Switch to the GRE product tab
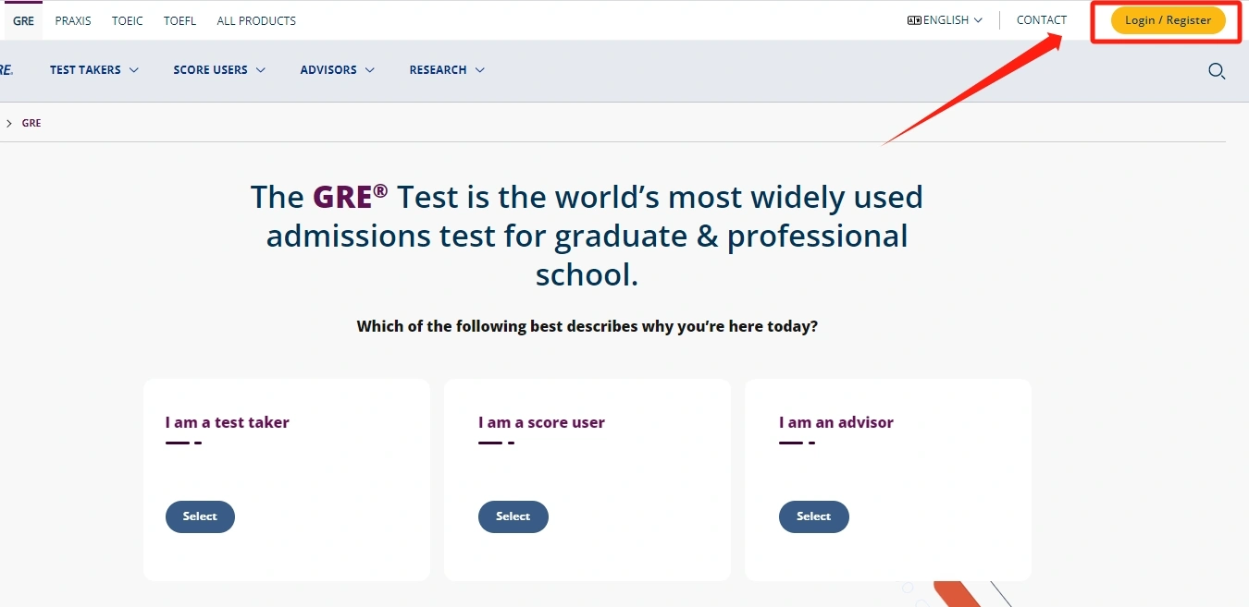This screenshot has width=1249, height=607. (x=23, y=20)
